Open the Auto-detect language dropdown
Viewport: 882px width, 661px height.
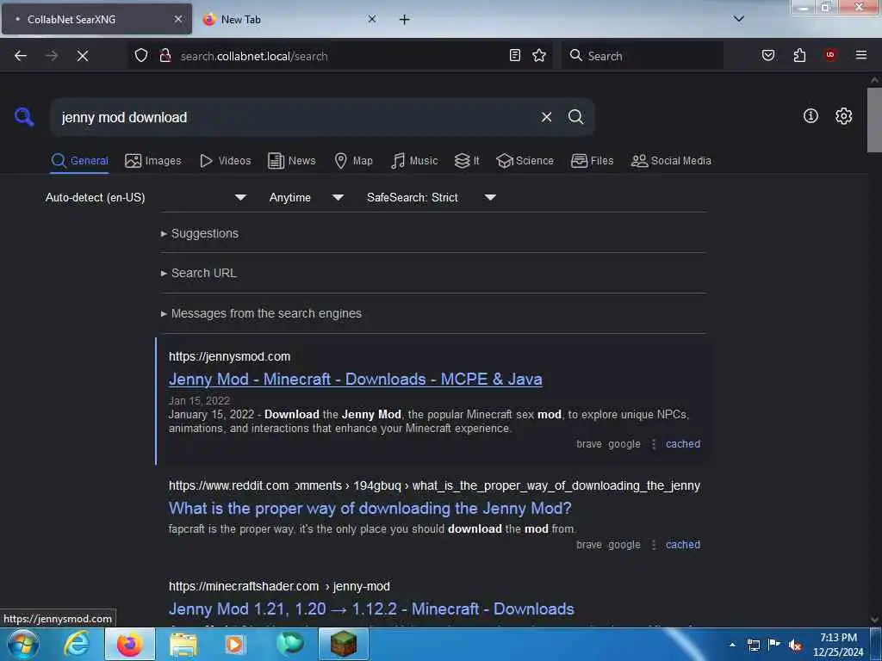click(146, 197)
